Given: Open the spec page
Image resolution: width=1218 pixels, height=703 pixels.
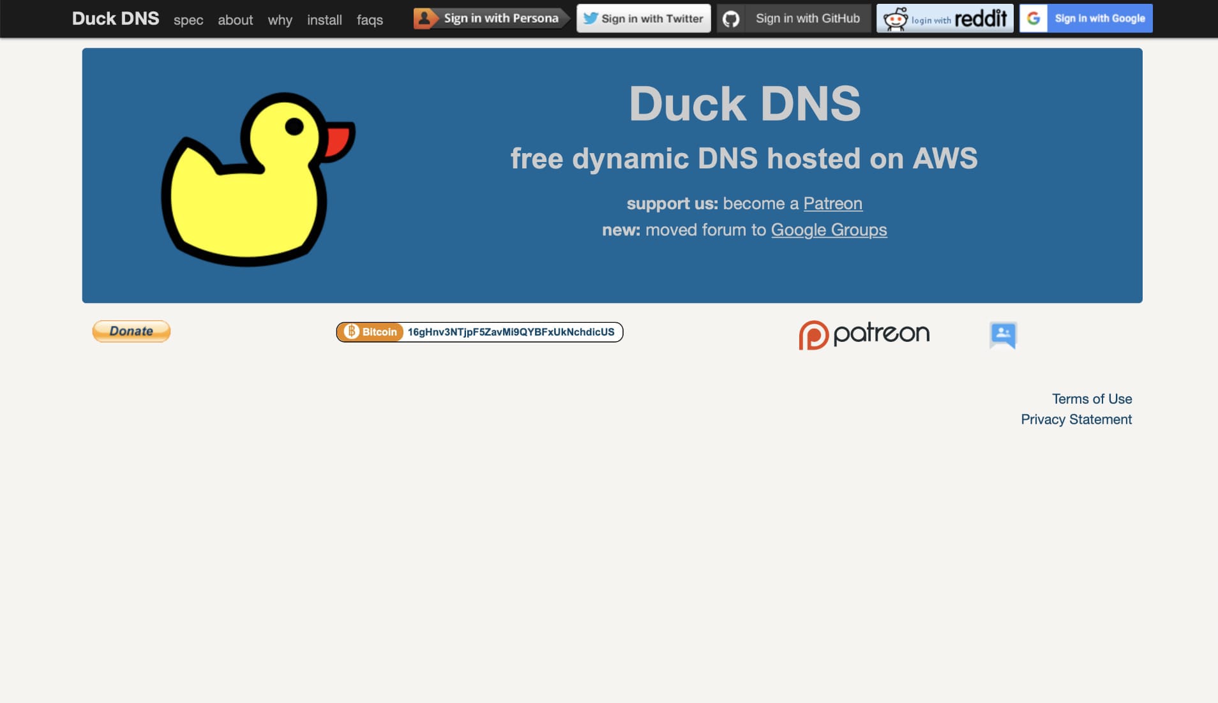Looking at the screenshot, I should (x=188, y=20).
